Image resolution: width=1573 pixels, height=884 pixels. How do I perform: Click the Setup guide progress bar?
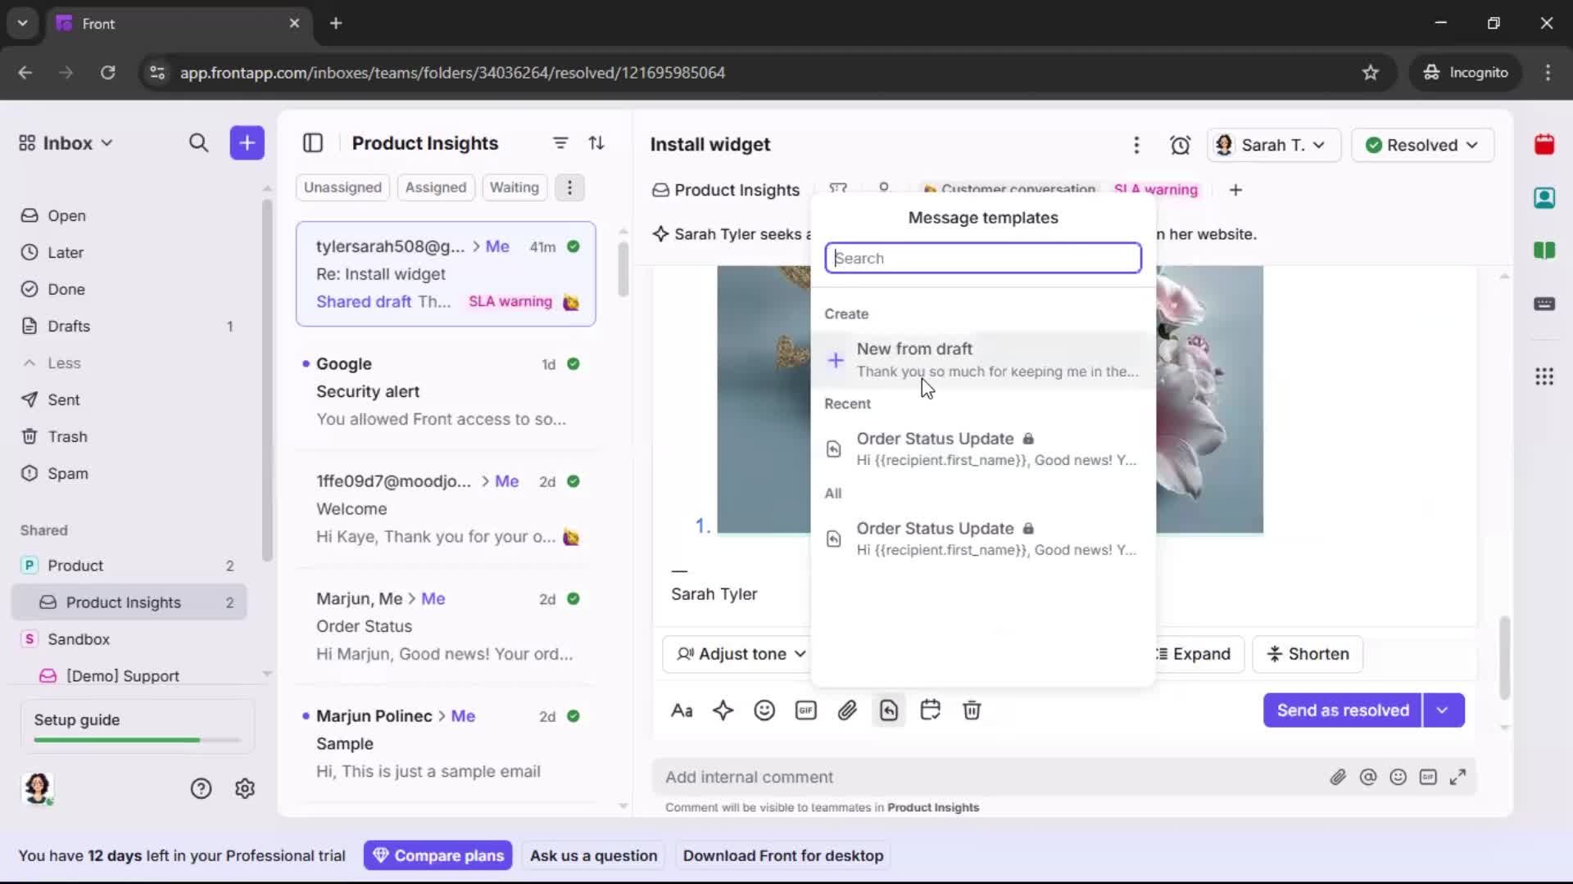[135, 739]
